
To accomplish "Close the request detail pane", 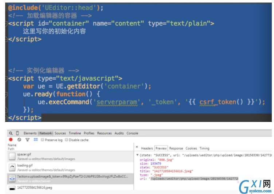I will (137, 147).
